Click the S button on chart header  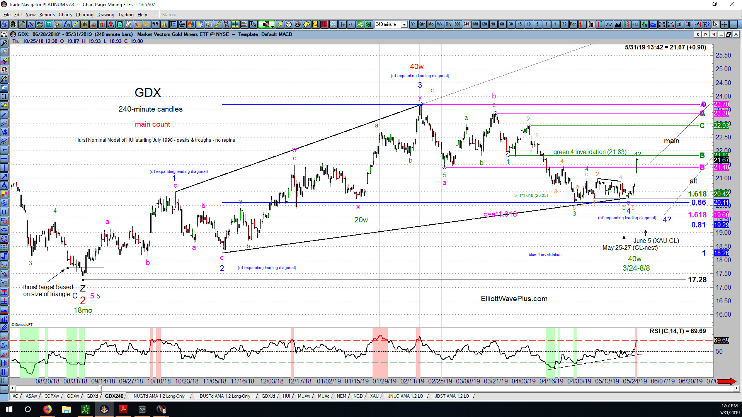click(698, 34)
